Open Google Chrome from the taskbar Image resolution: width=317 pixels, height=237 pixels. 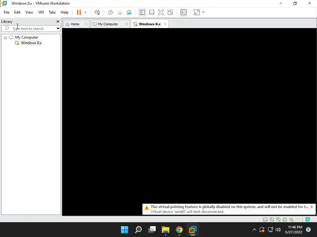179,230
